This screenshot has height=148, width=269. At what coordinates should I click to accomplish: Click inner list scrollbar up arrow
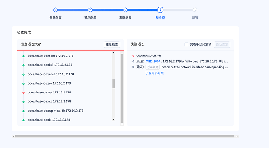[113, 53]
